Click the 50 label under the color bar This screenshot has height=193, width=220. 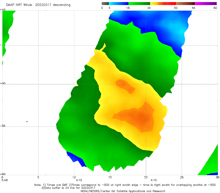coord(176,8)
